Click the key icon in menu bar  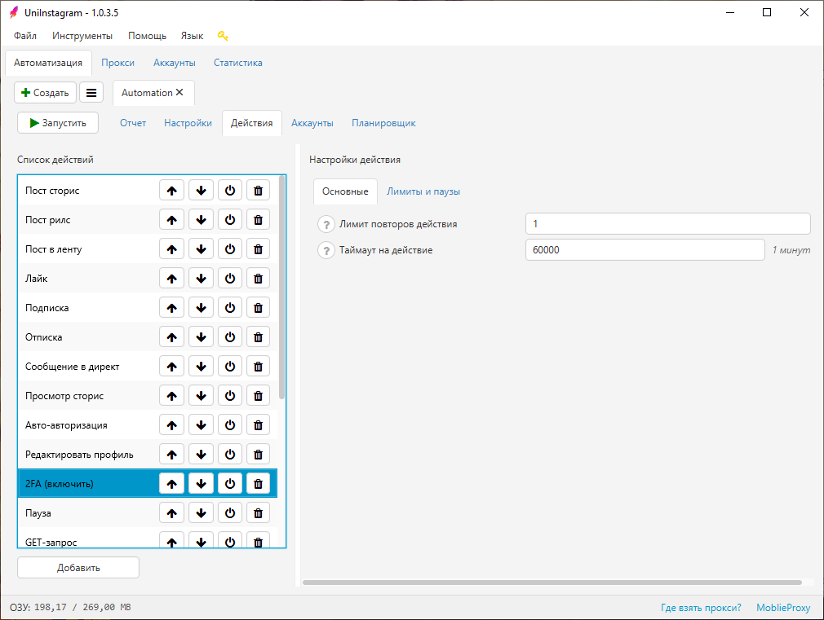coord(223,36)
